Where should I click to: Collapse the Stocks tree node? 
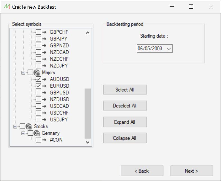point(15,127)
